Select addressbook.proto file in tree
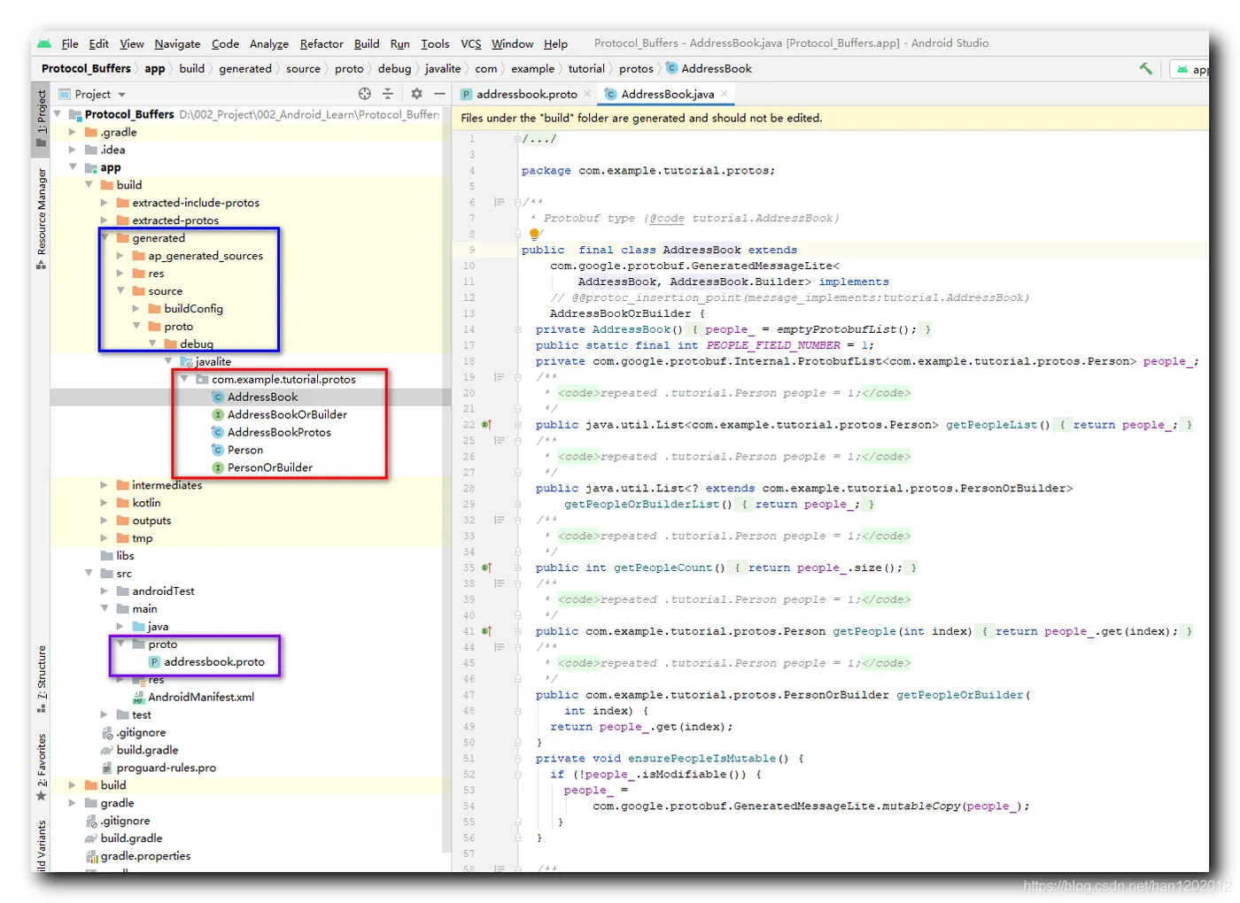This screenshot has width=1240, height=903. click(214, 662)
